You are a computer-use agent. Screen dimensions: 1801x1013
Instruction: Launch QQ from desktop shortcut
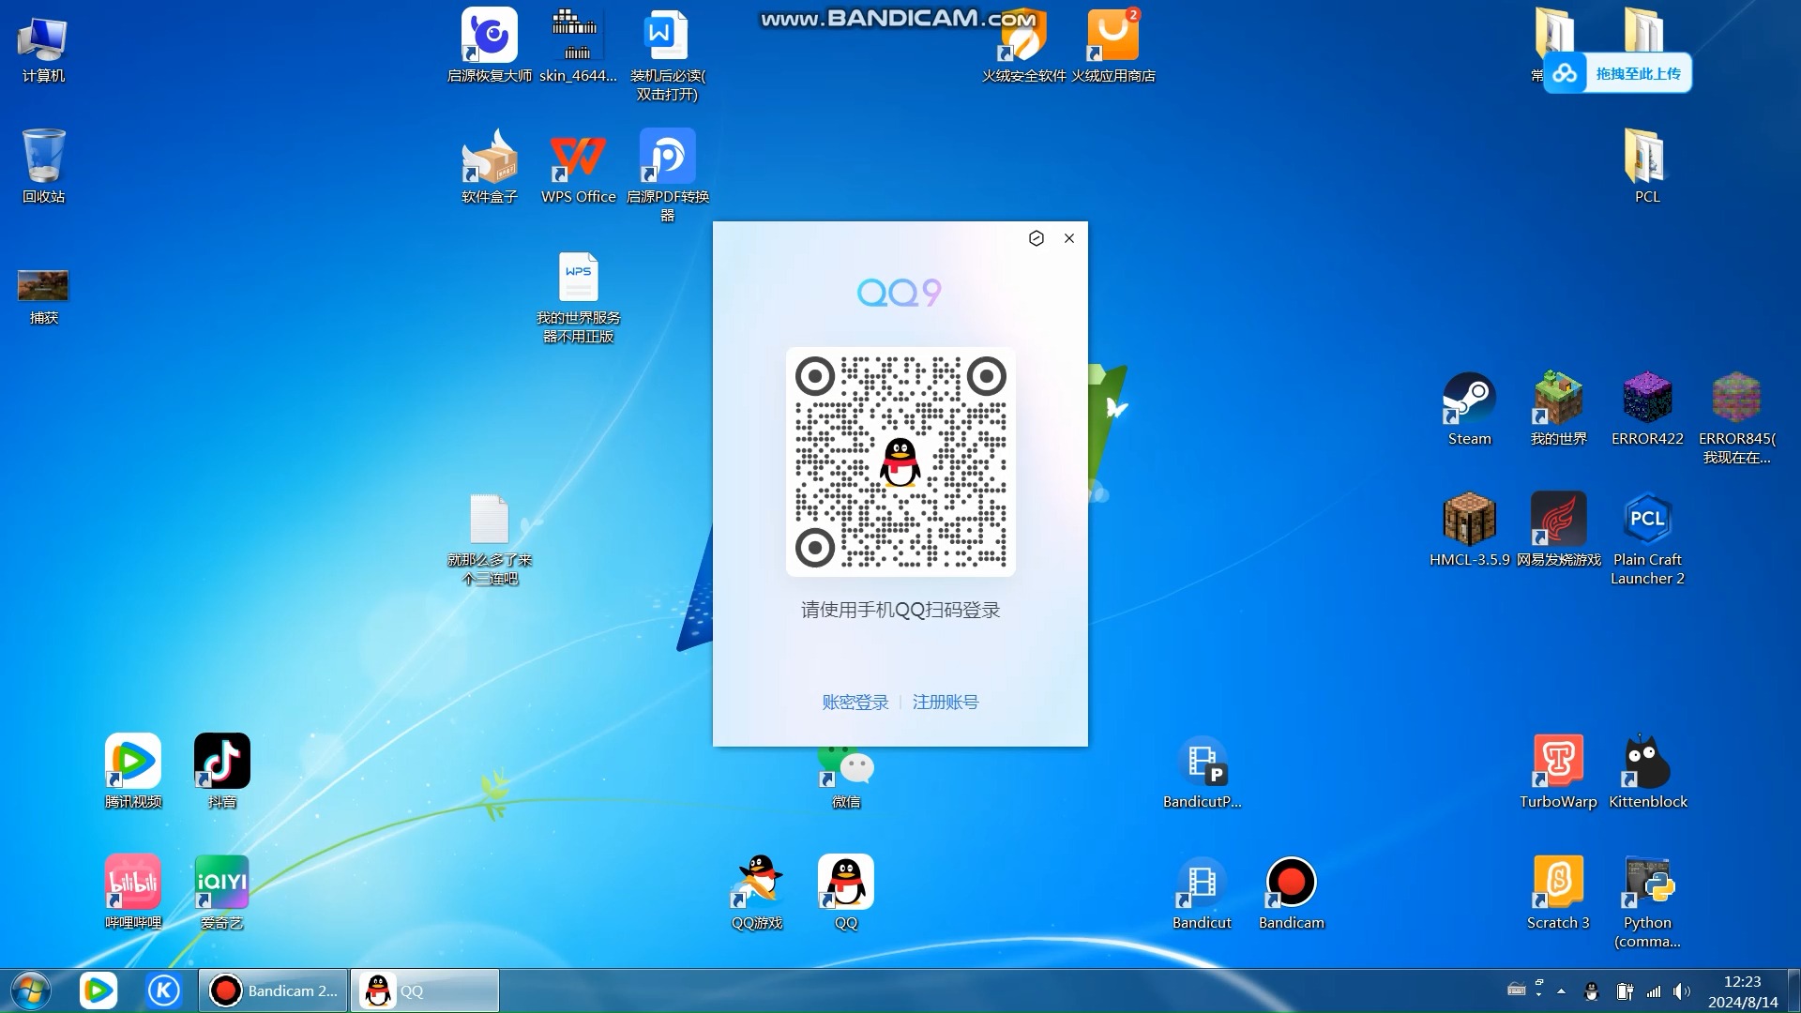coord(845,892)
